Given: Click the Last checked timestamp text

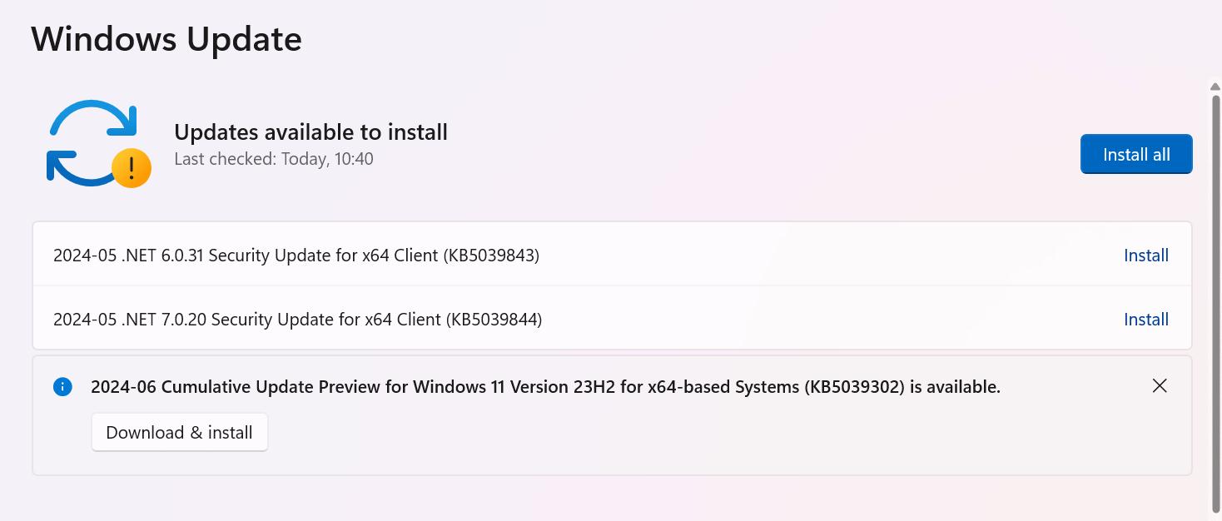Looking at the screenshot, I should click(273, 158).
